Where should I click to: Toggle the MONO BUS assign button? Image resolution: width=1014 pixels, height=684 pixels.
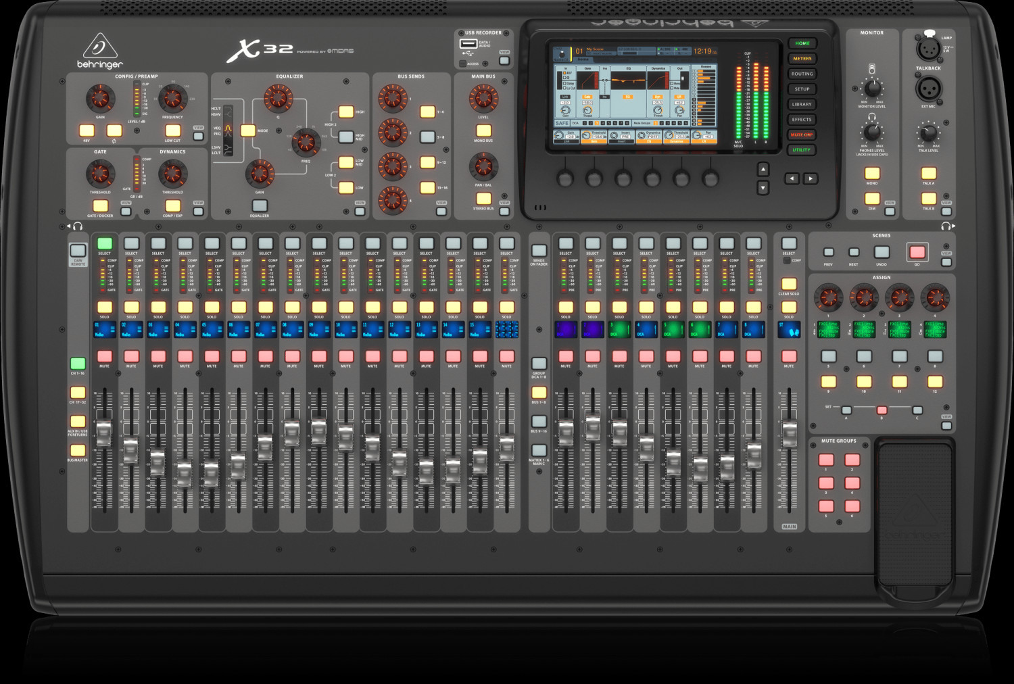click(x=483, y=130)
